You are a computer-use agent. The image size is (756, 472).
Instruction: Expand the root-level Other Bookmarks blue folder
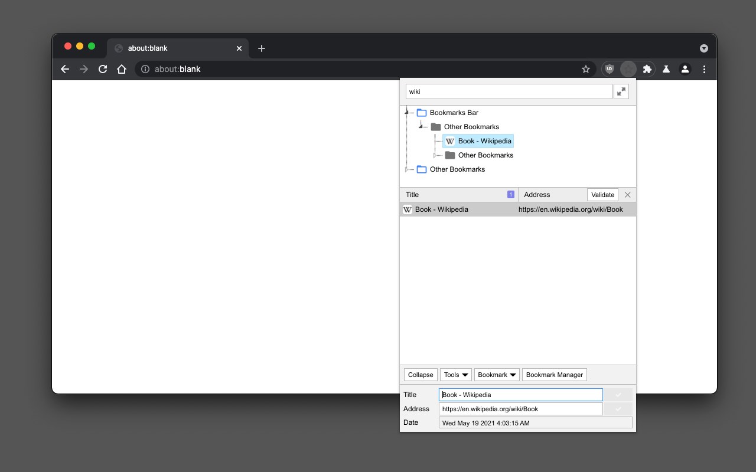coord(407,169)
